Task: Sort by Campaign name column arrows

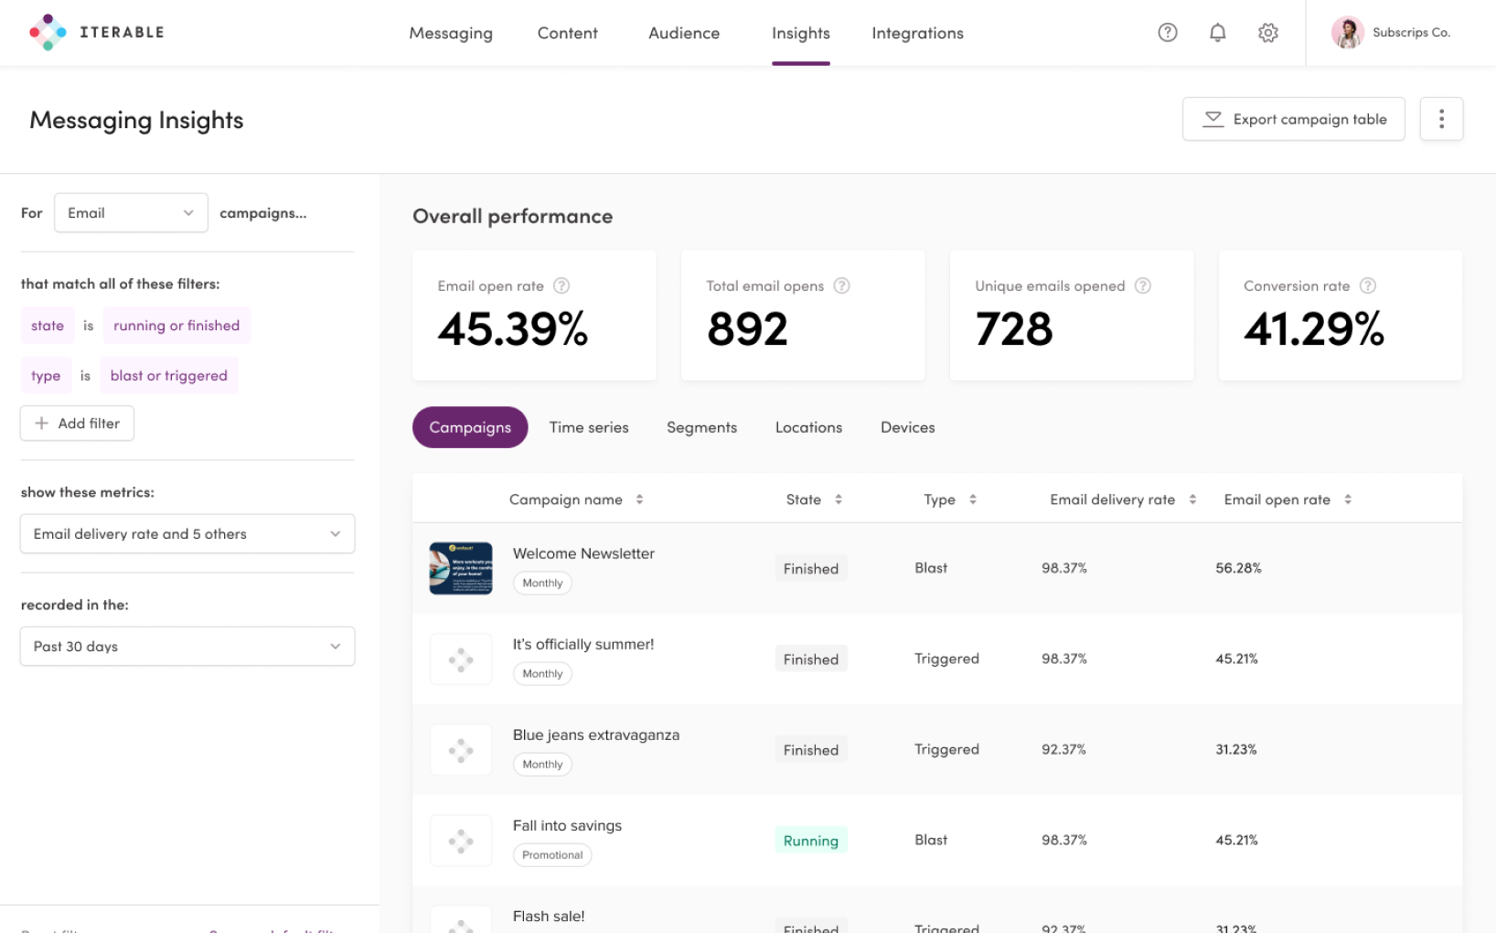Action: coord(639,499)
